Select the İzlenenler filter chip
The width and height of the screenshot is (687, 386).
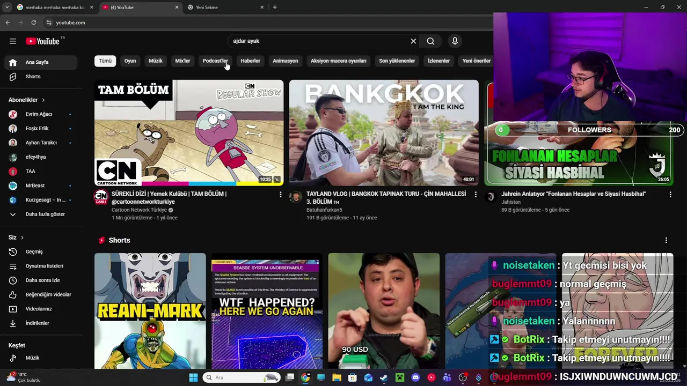(x=438, y=61)
